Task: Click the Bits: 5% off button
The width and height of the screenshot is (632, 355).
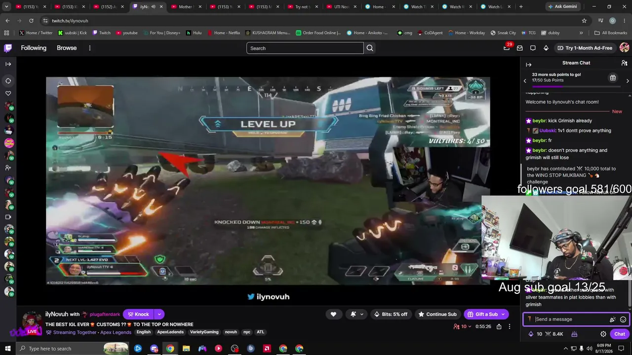Action: pos(391,314)
